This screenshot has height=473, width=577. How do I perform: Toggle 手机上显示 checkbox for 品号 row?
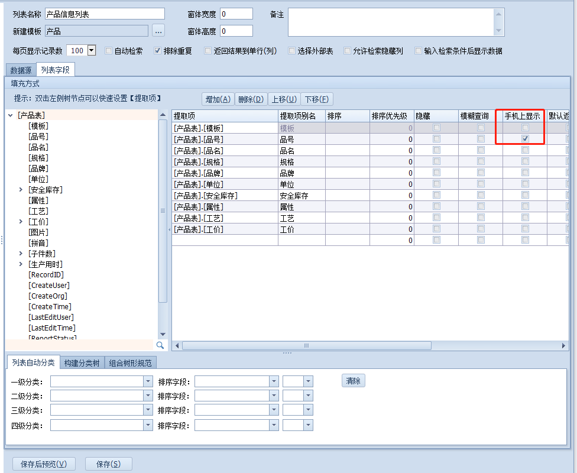coord(525,139)
